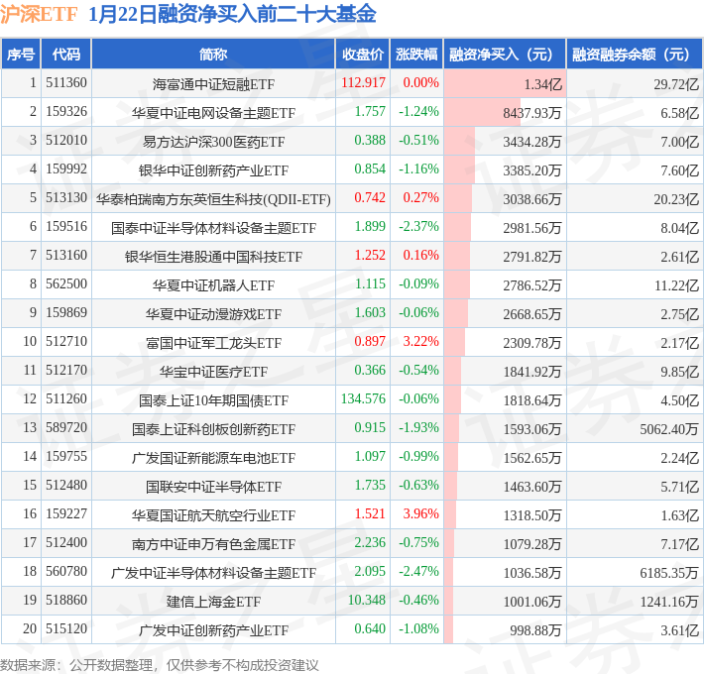704x674 pixels.
Task: Click the 序号 column header
Action: (21, 55)
